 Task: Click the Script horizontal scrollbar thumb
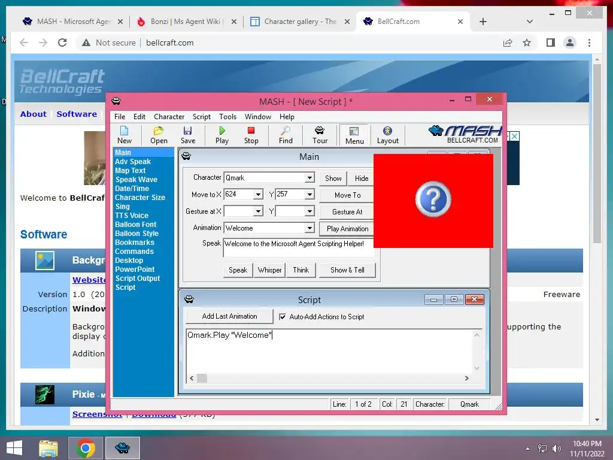[x=202, y=379]
